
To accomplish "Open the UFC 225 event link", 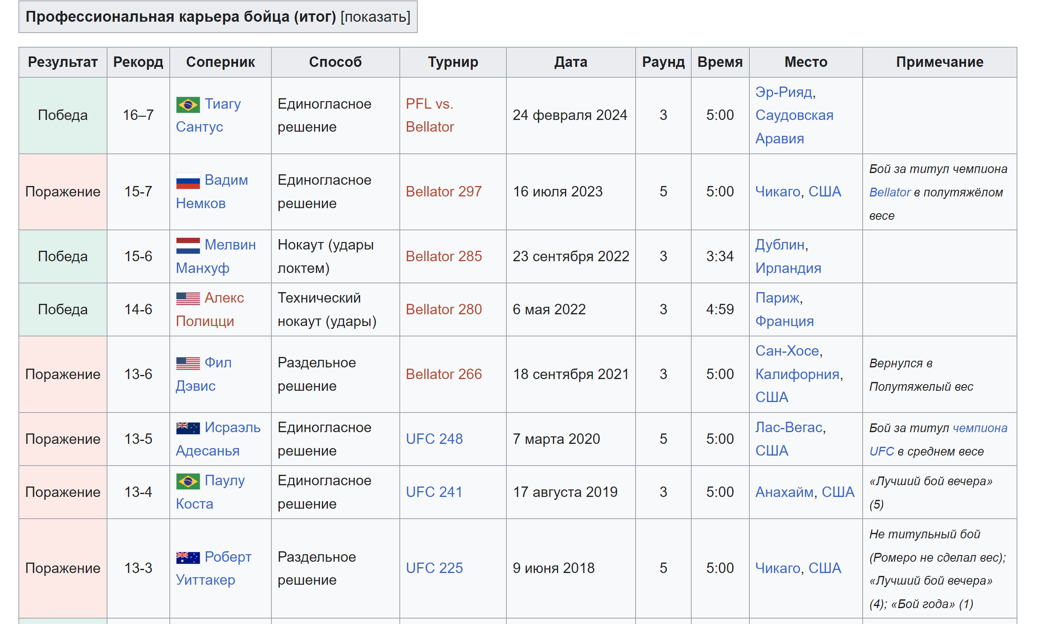I will click(x=434, y=568).
